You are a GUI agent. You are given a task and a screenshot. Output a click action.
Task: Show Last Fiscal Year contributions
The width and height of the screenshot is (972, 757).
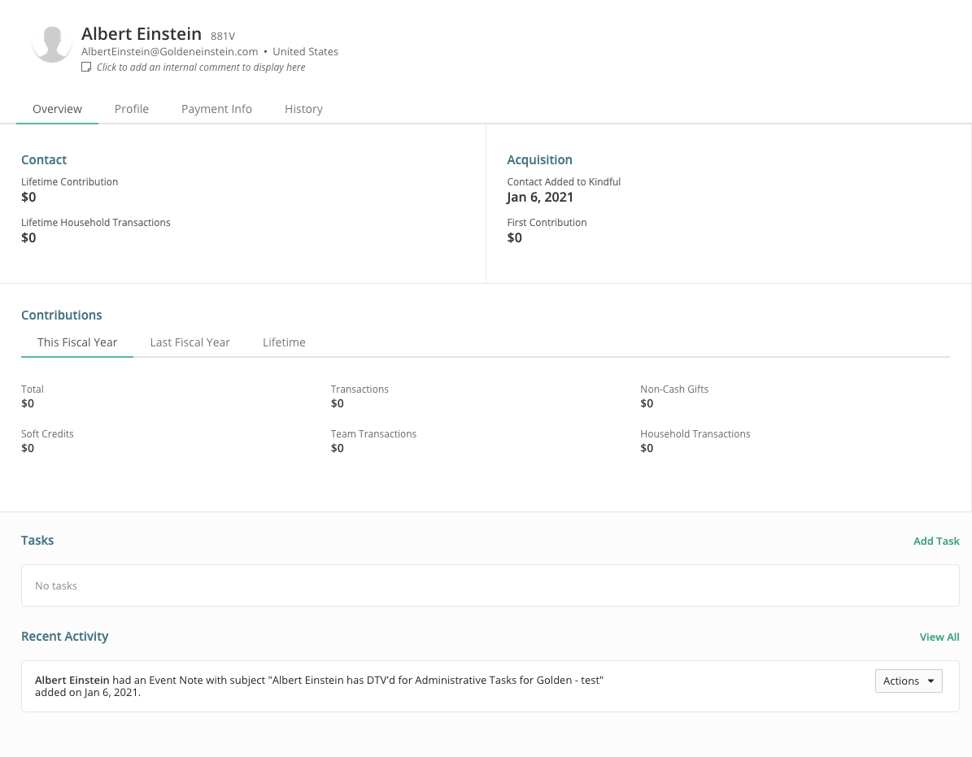click(190, 342)
